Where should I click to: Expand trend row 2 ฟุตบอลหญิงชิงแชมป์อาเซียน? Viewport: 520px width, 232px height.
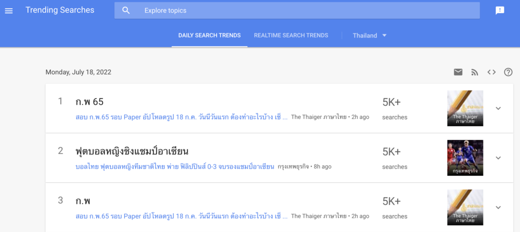pyautogui.click(x=498, y=158)
